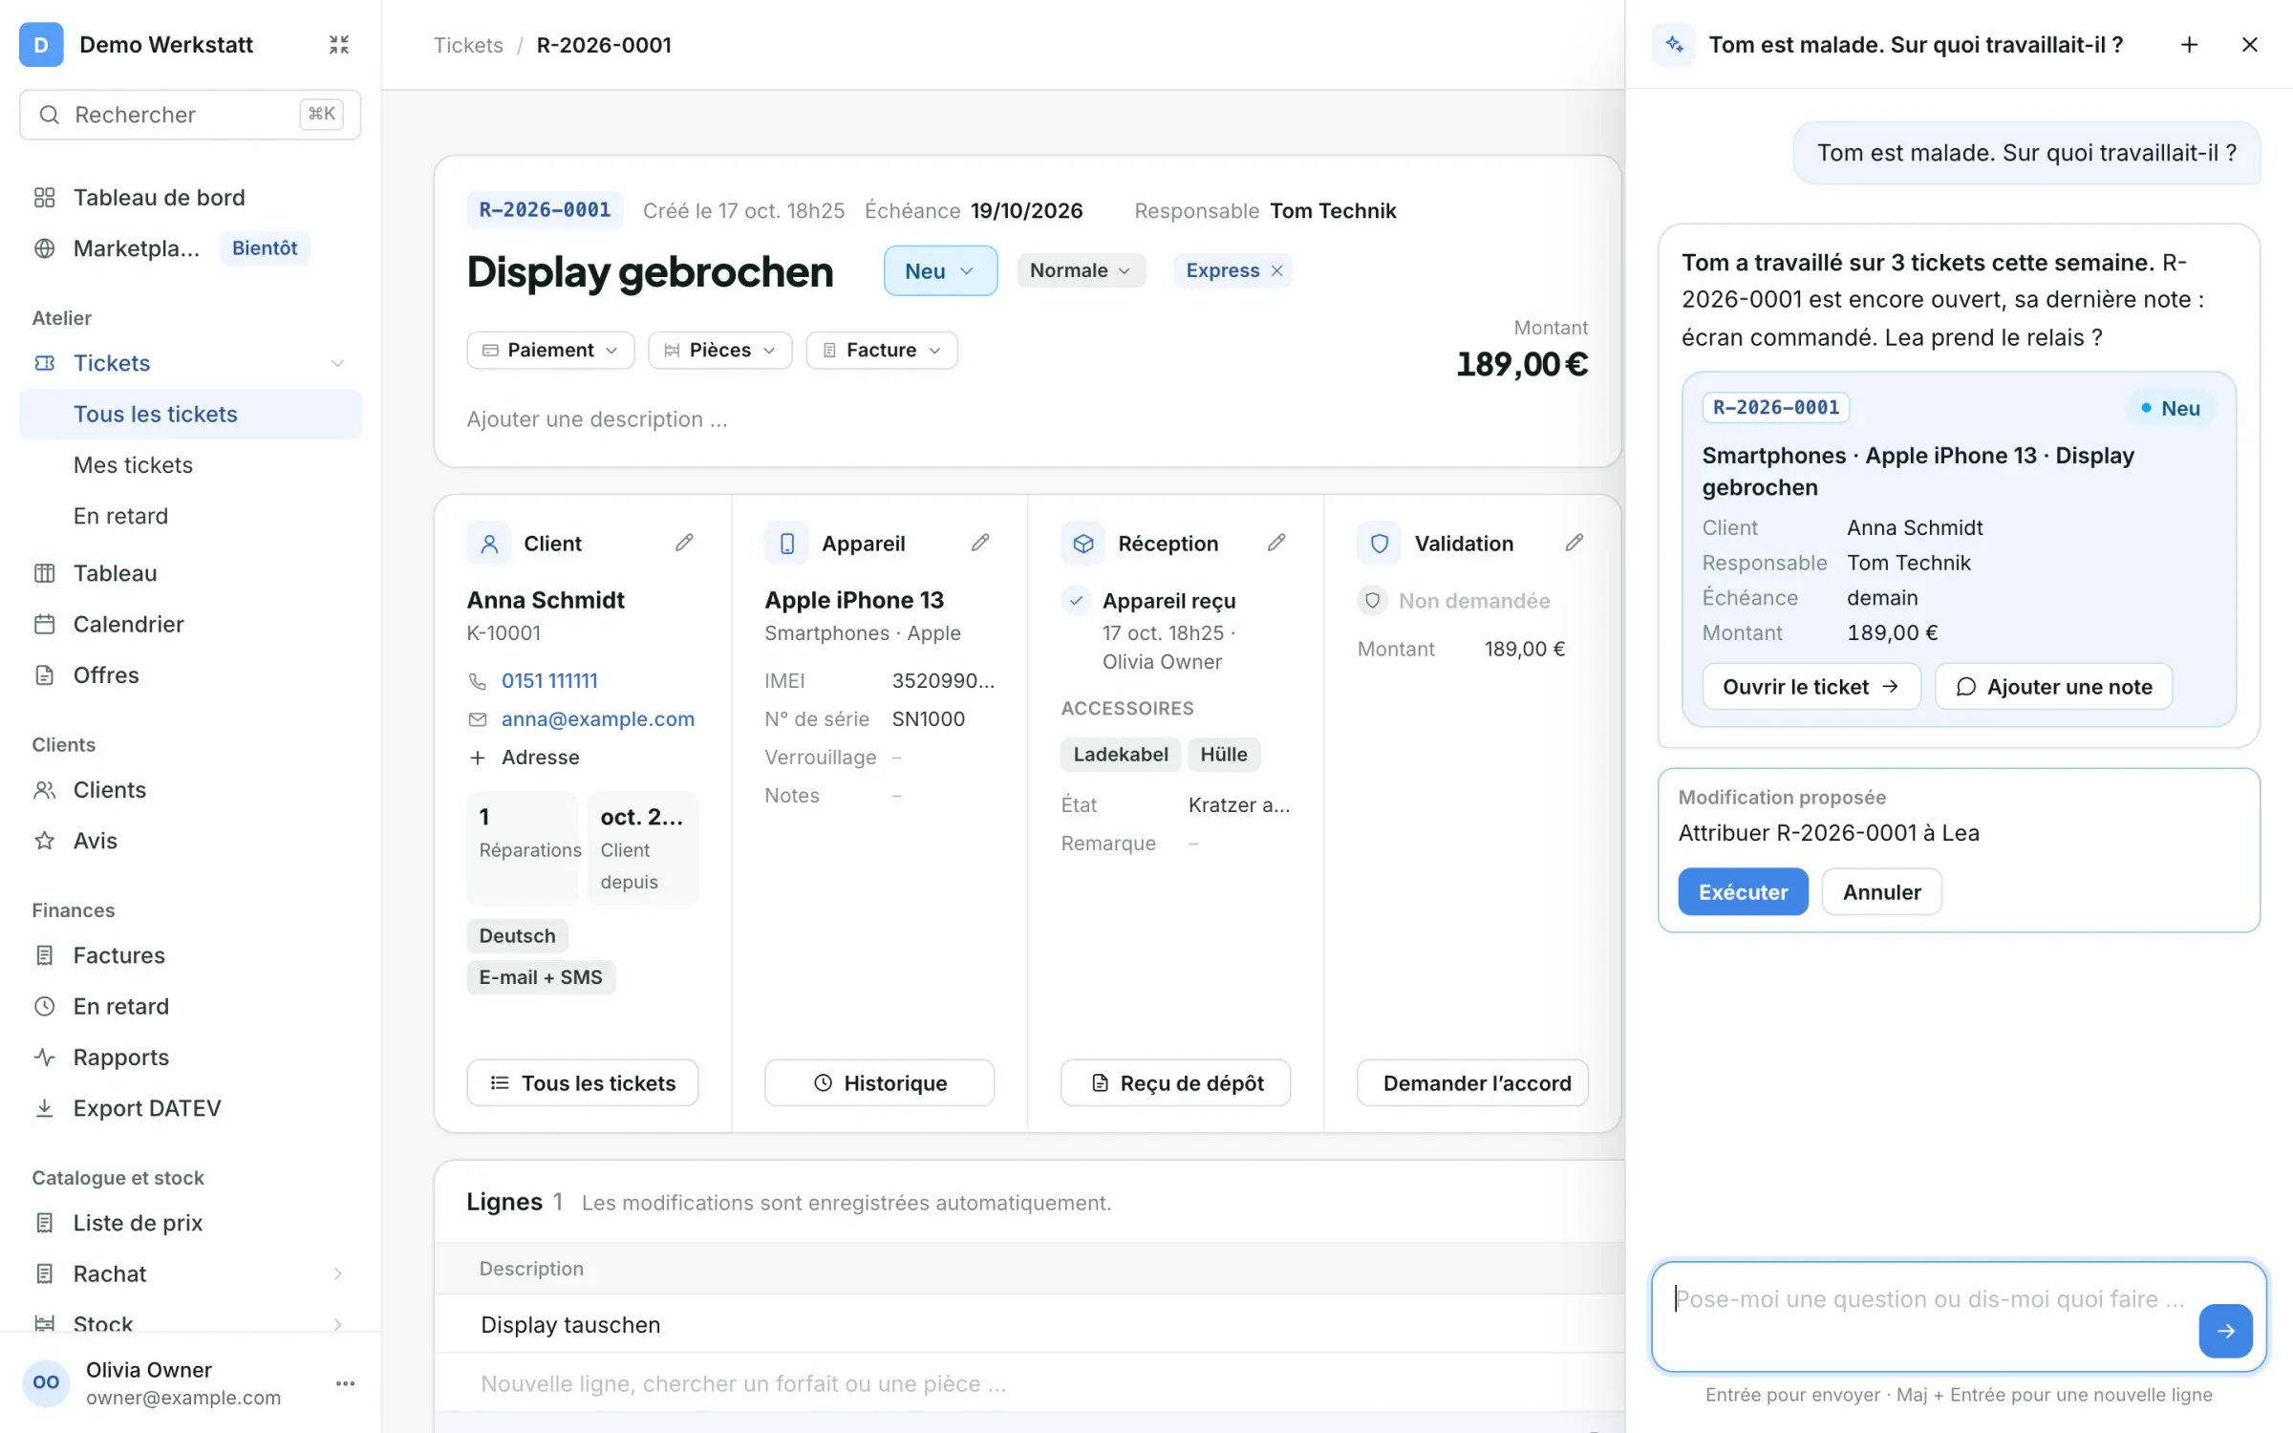Viewport: 2293px width, 1433px height.
Task: Click Ajouter une description field
Action: coord(597,419)
